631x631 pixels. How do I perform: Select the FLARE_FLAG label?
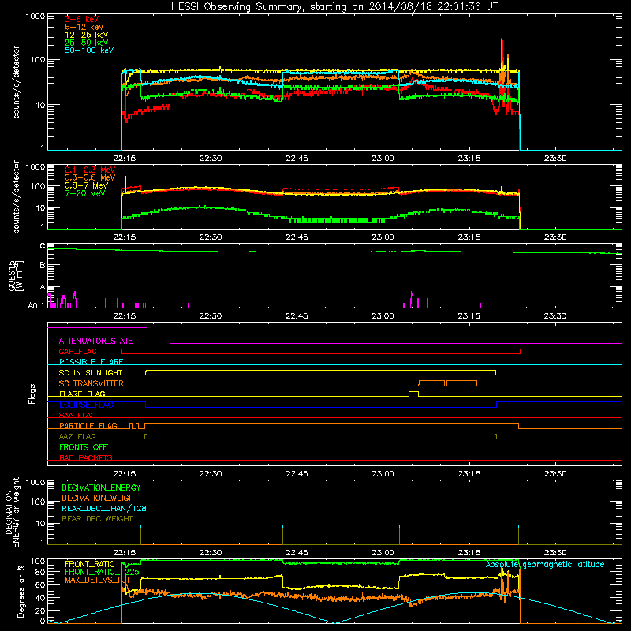click(x=82, y=394)
